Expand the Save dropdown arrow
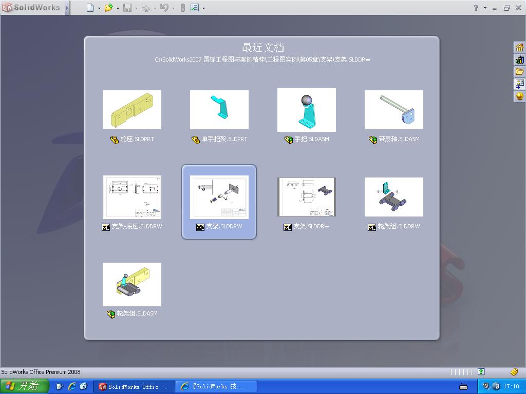Viewport: 526px width, 394px height. pos(136,8)
